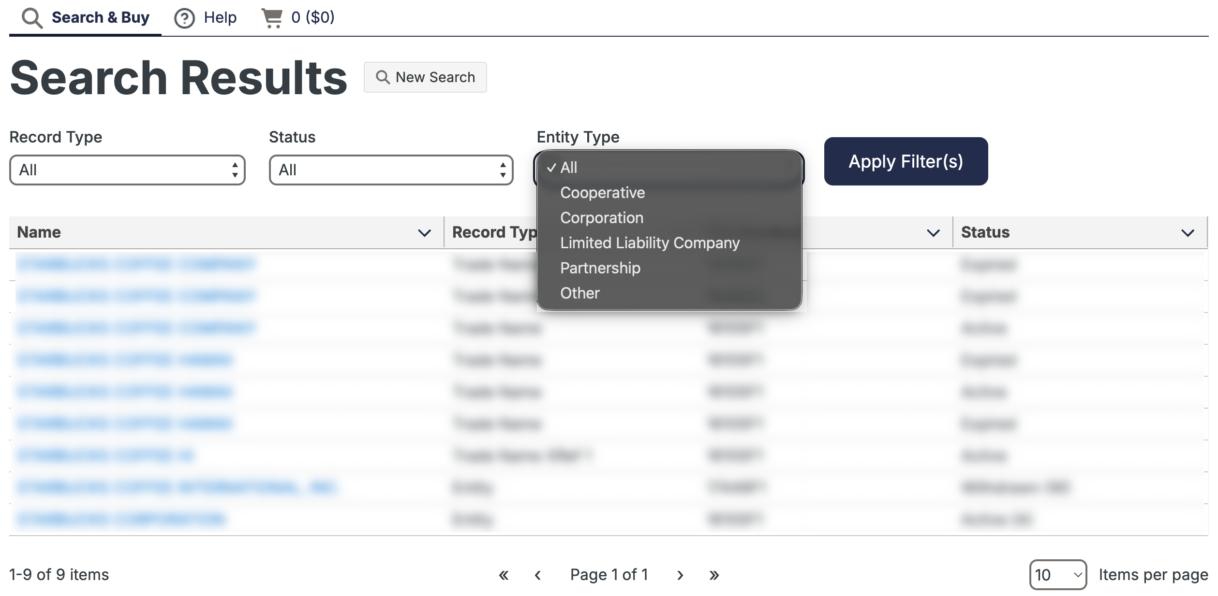Switch to the Search & Buy tab
Screen dimensions: 1218x596
pyautogui.click(x=86, y=18)
